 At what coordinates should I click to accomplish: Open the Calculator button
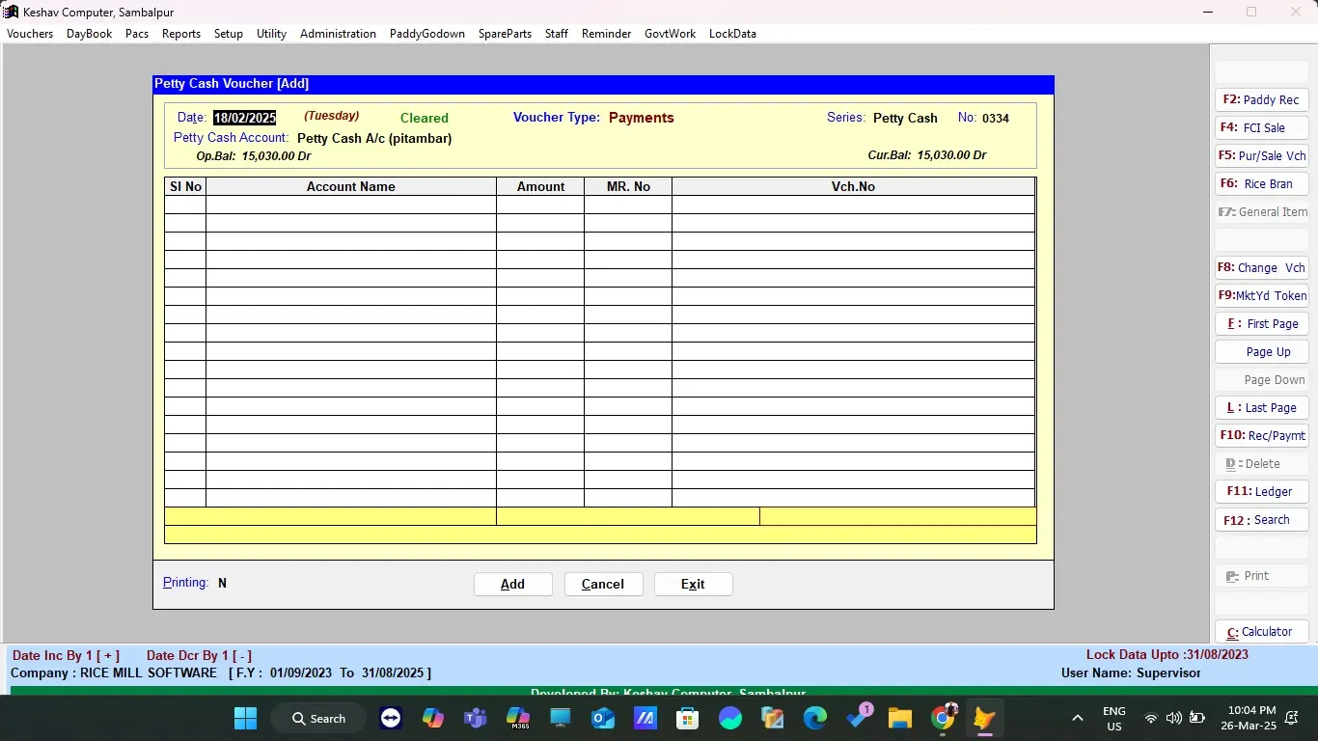point(1261,632)
